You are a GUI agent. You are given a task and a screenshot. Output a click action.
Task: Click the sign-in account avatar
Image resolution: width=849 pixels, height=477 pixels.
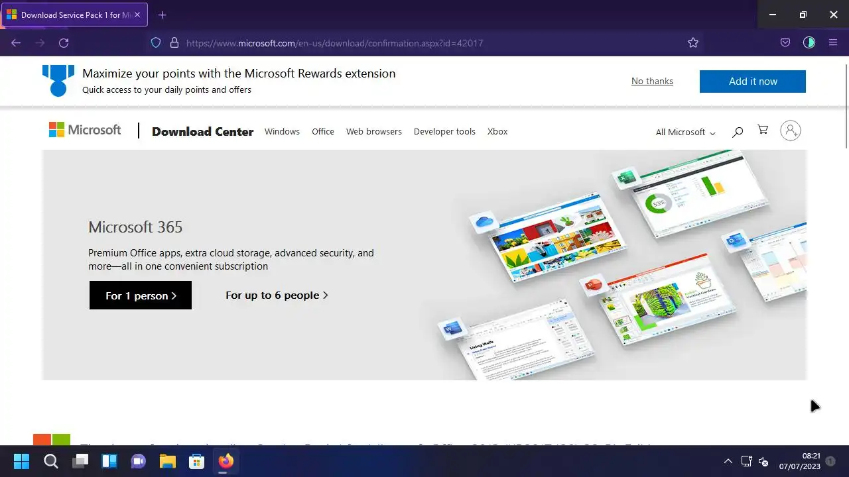tap(791, 131)
